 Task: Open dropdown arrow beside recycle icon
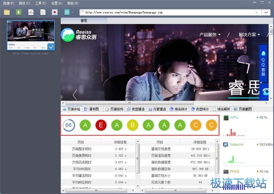72,12
